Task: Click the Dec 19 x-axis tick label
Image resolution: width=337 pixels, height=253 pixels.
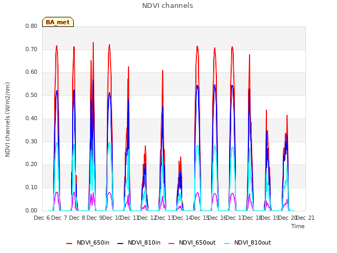Action: 270,218
